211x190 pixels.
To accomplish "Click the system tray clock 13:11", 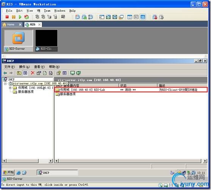I will coord(201,173).
